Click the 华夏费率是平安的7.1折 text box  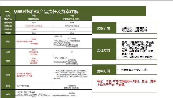(136, 70)
